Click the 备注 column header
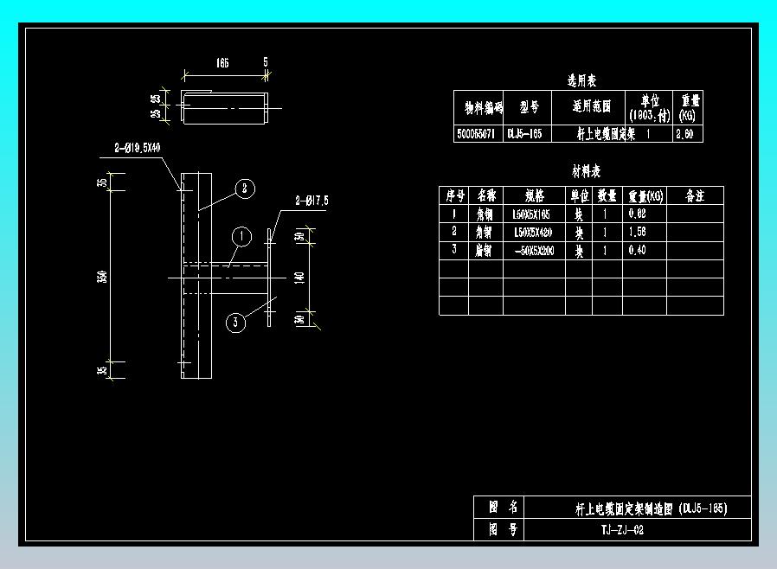 (695, 195)
